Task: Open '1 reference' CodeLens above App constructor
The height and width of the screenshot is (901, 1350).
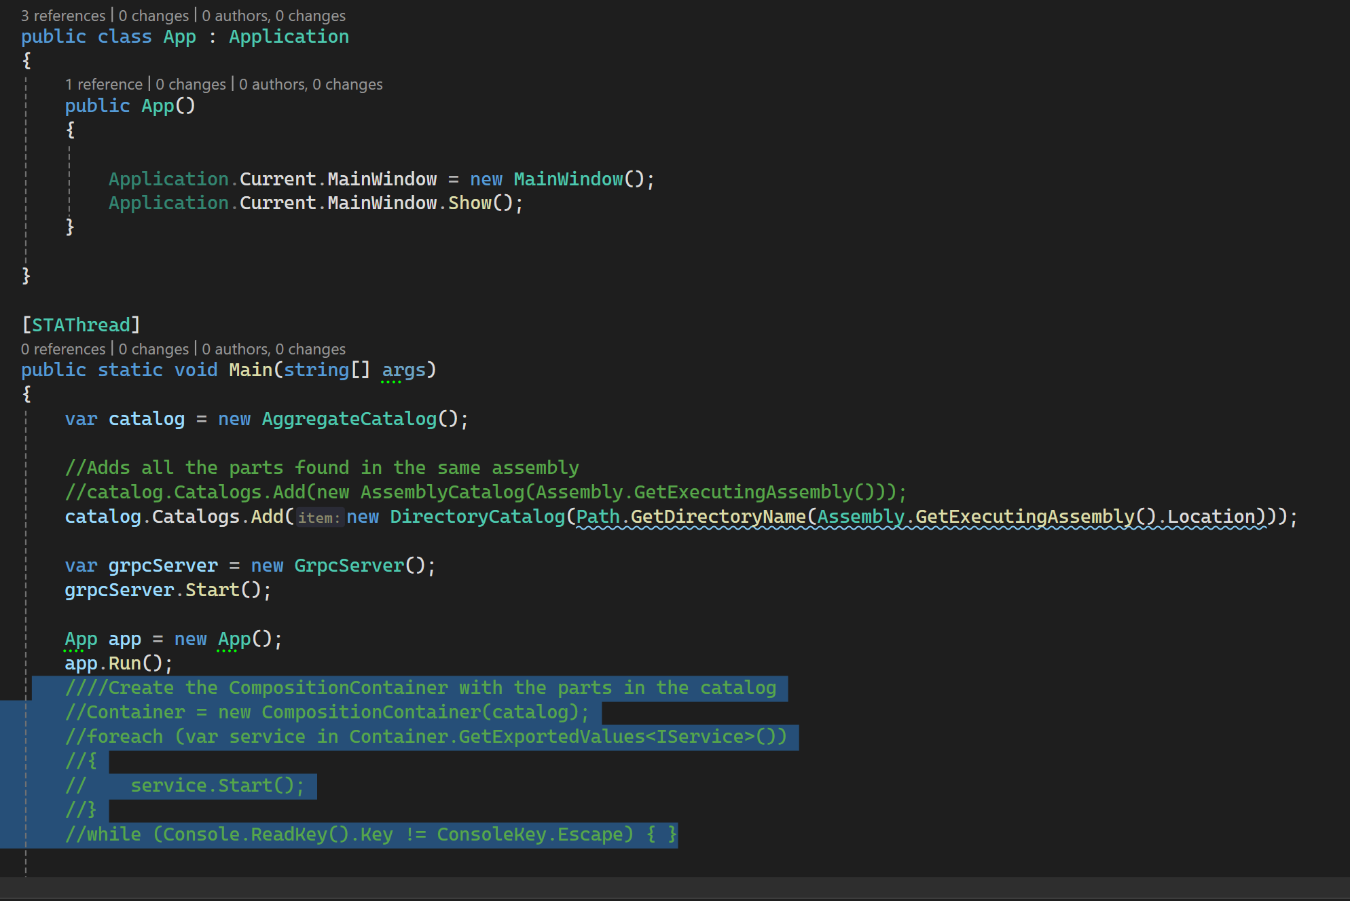Action: (x=103, y=84)
